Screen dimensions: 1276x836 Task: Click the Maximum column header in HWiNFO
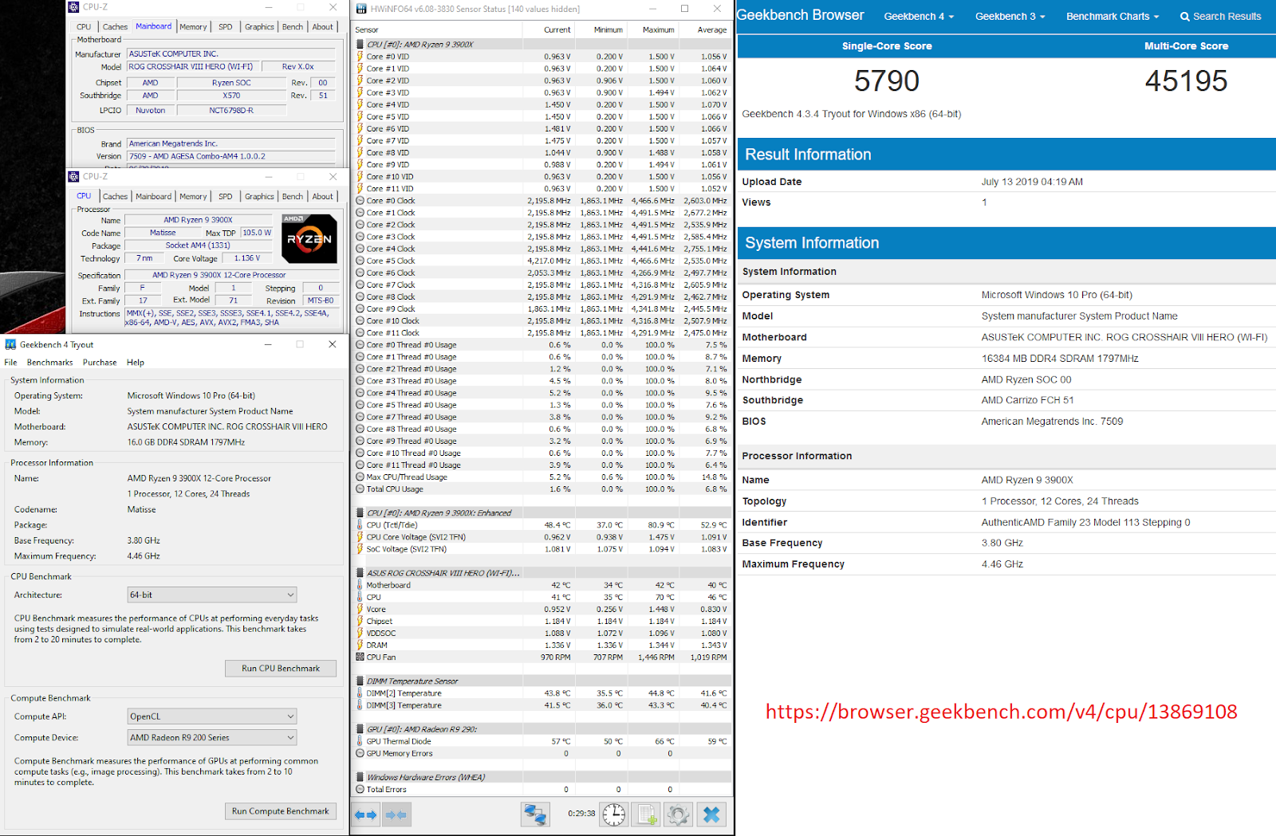coord(652,29)
